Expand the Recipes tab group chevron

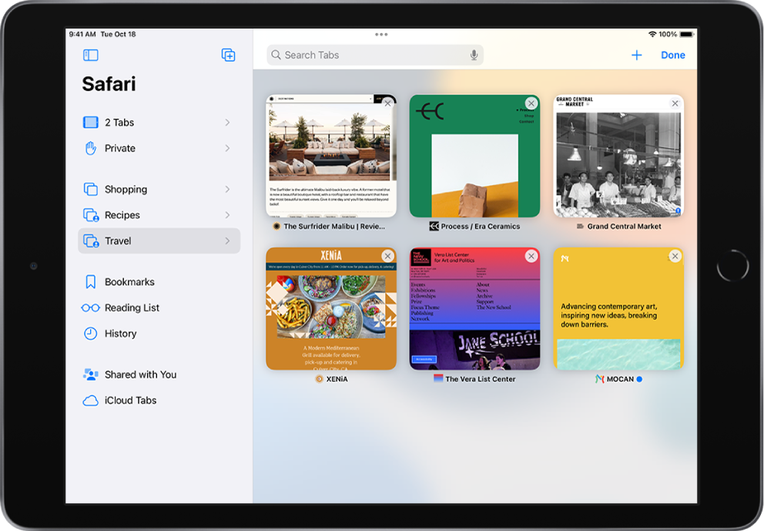point(227,215)
